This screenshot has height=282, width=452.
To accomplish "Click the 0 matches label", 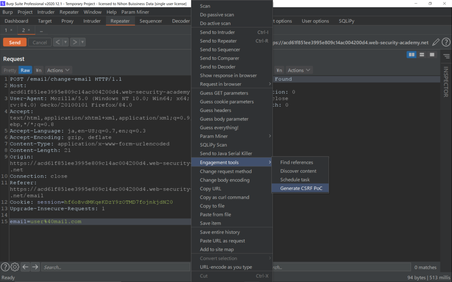I will point(425,267).
